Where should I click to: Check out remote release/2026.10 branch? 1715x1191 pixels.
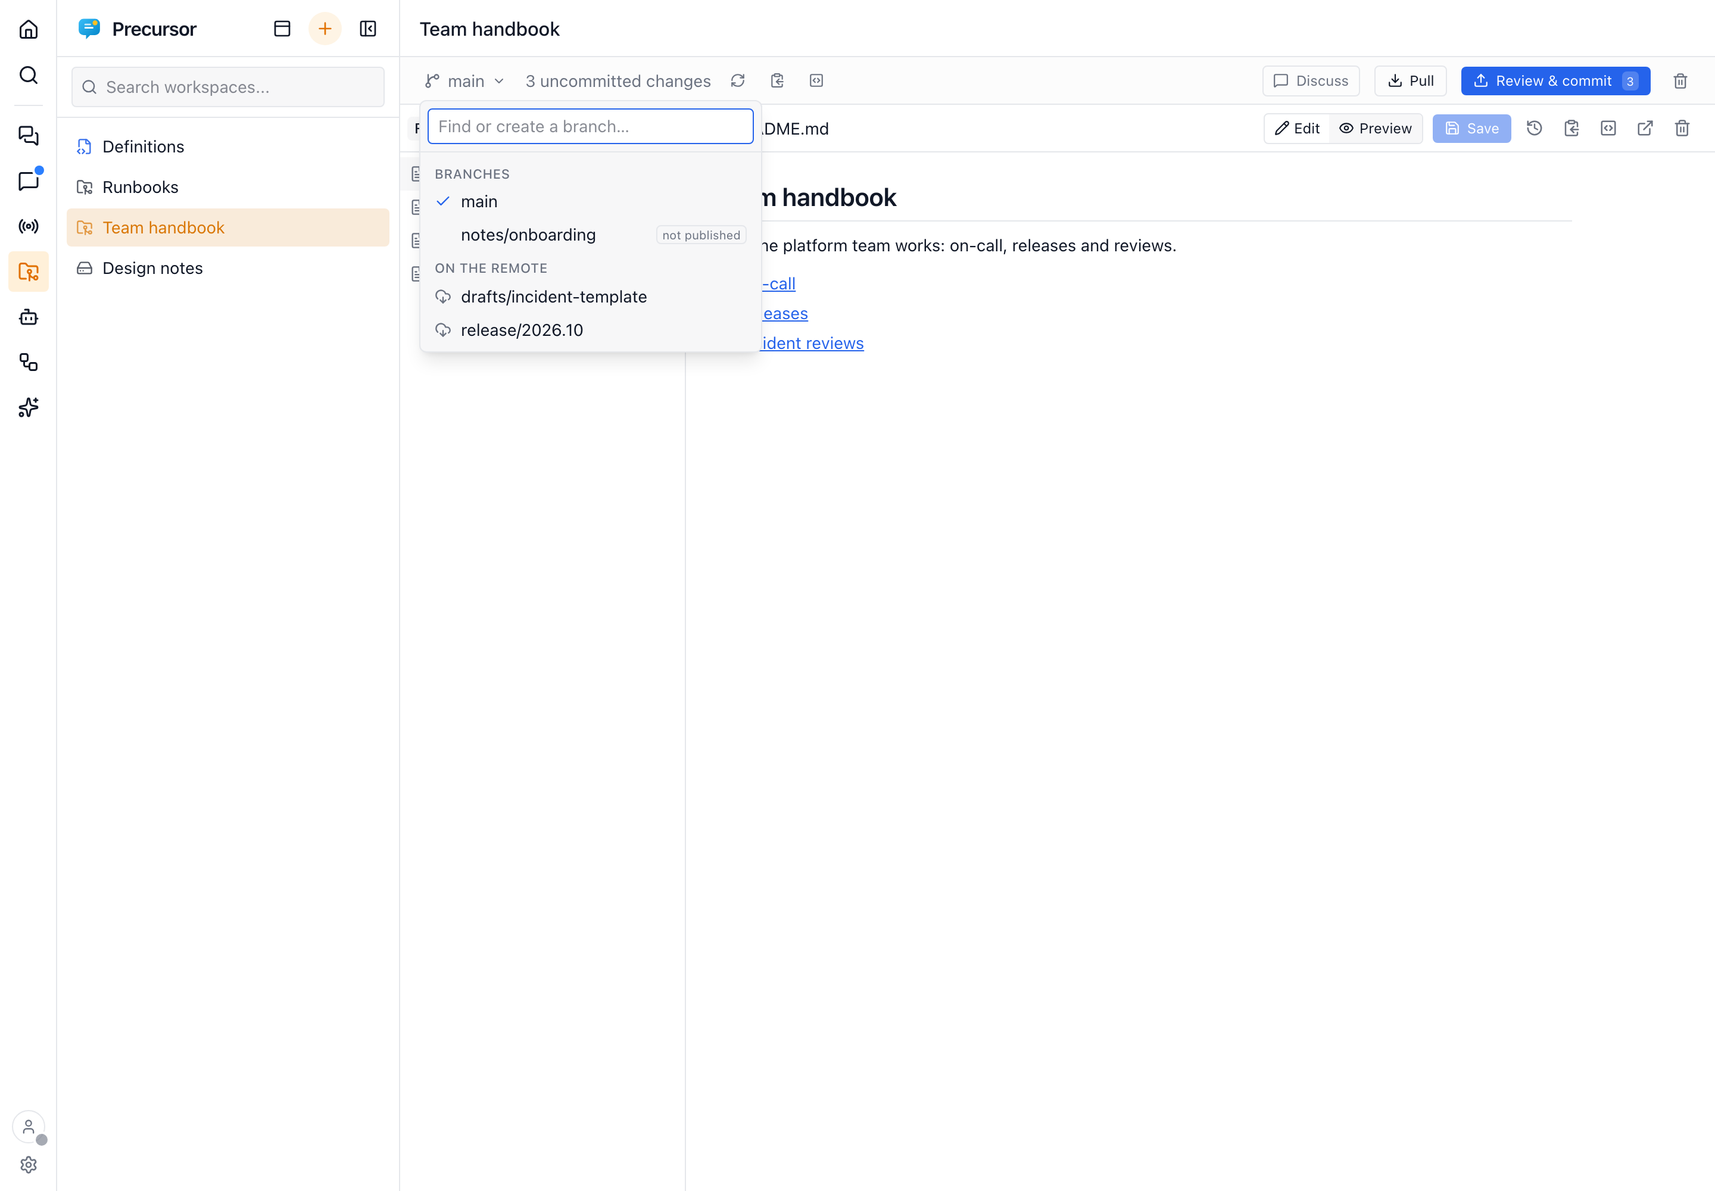click(x=590, y=330)
